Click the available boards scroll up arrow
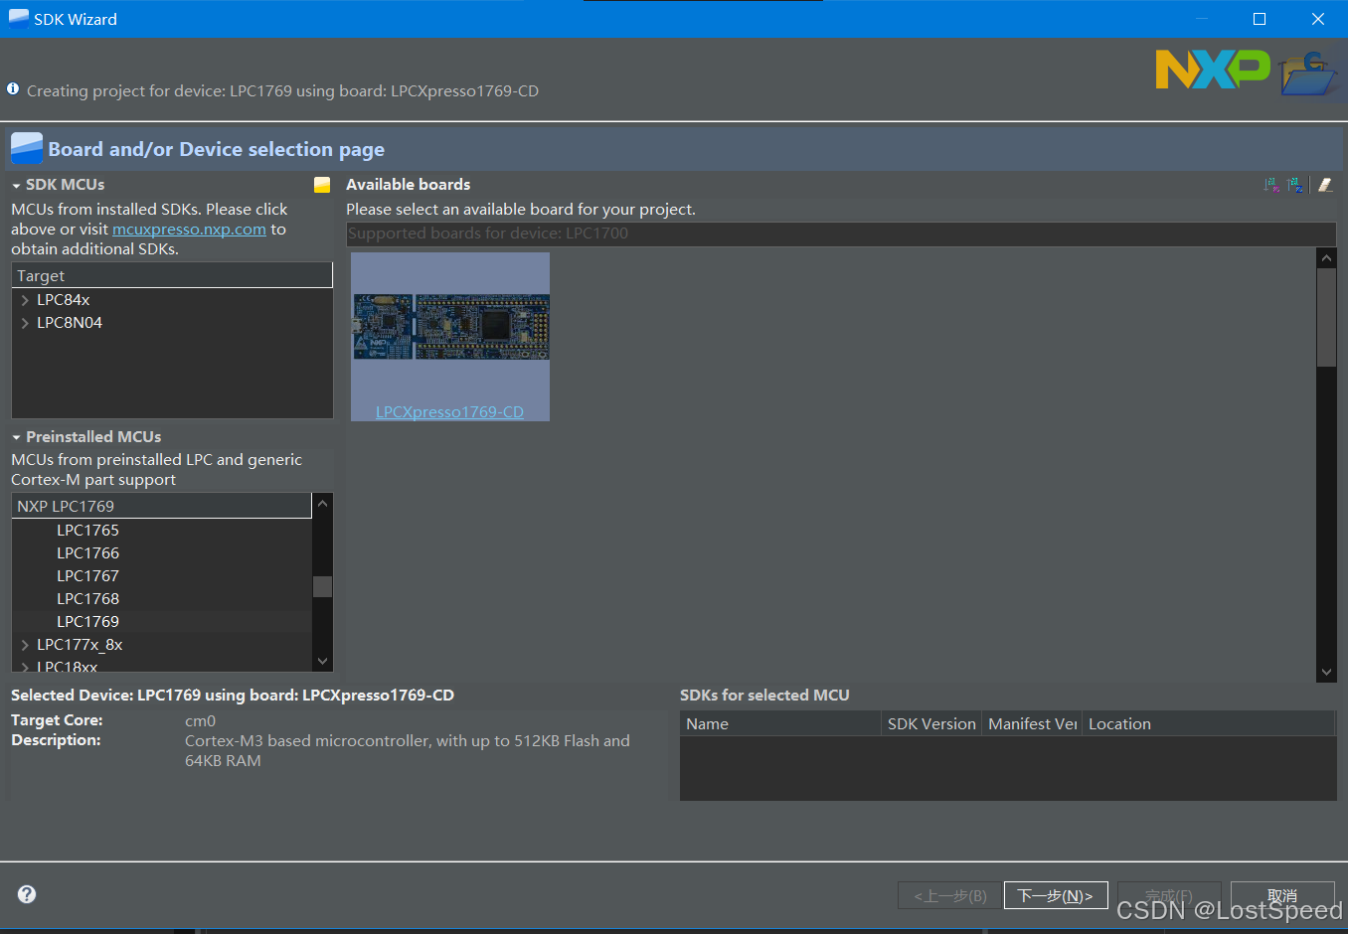This screenshot has width=1348, height=934. (x=1326, y=258)
